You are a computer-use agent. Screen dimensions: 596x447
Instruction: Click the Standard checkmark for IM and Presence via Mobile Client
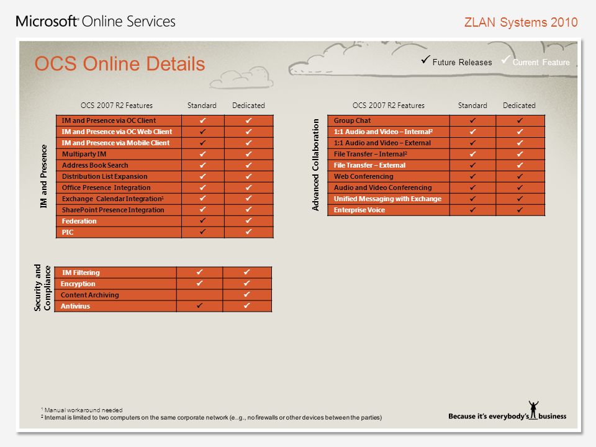click(202, 143)
